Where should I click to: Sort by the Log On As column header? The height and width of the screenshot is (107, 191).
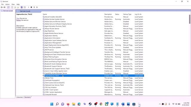tap(138, 14)
